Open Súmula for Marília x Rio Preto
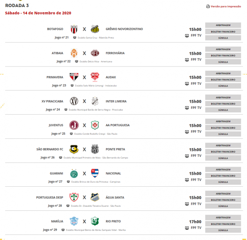Screen dimensions: 247x240 coord(223,230)
